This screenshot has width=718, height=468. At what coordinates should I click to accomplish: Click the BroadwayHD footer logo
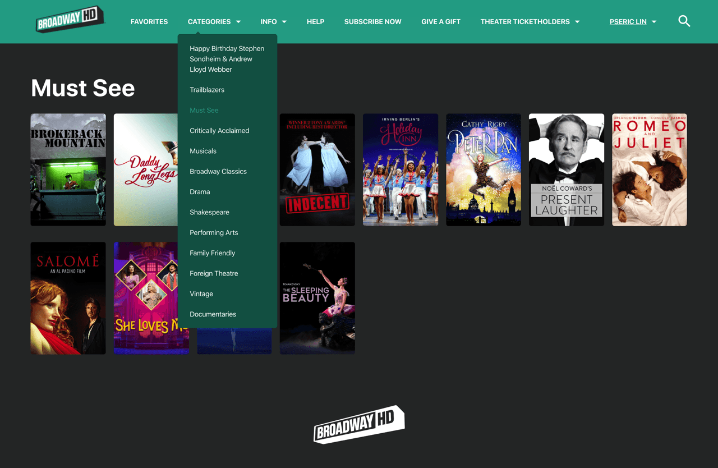[x=359, y=425]
